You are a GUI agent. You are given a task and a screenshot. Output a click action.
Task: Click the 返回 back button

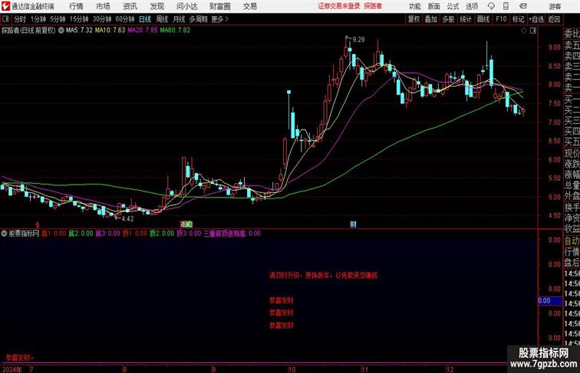554,19
